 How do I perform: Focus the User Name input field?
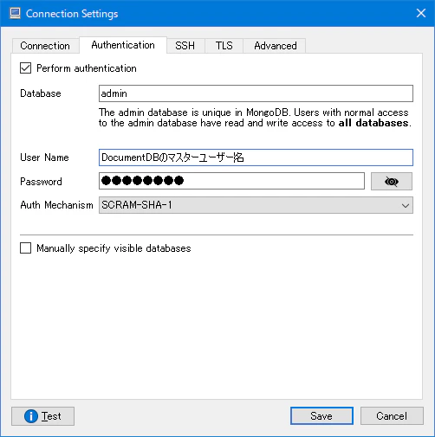[256, 157]
